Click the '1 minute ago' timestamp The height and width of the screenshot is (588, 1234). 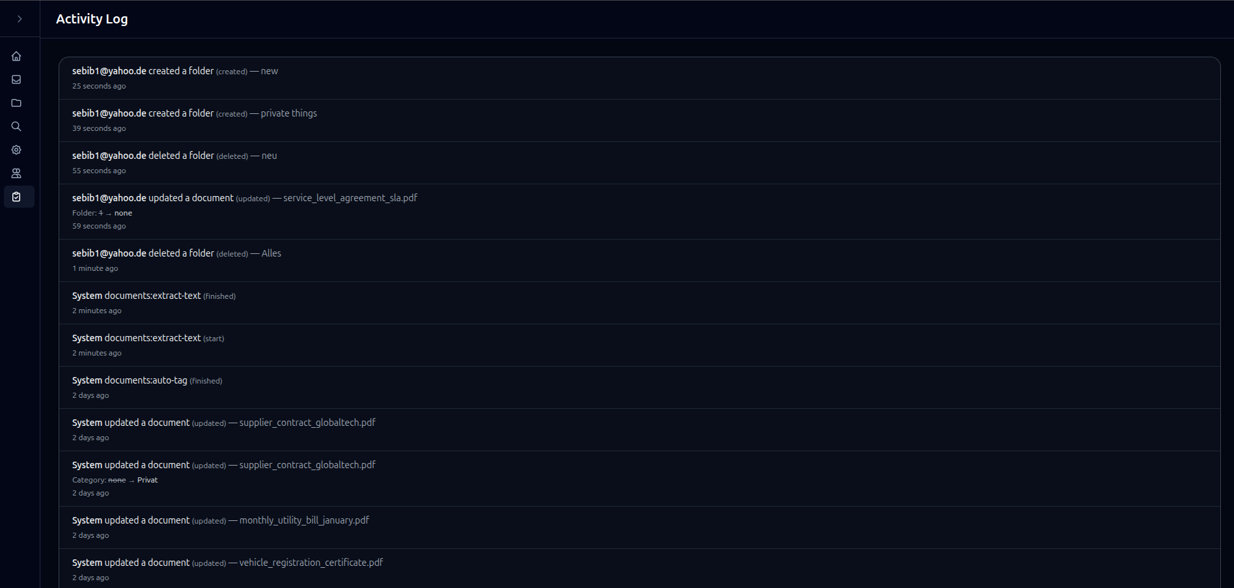[95, 268]
